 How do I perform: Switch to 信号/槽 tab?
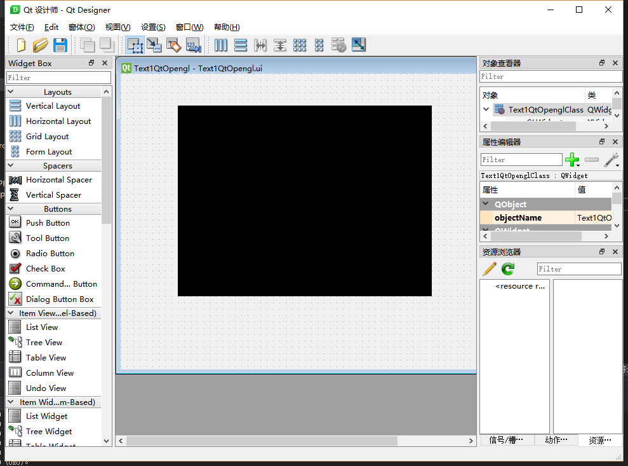tap(507, 440)
